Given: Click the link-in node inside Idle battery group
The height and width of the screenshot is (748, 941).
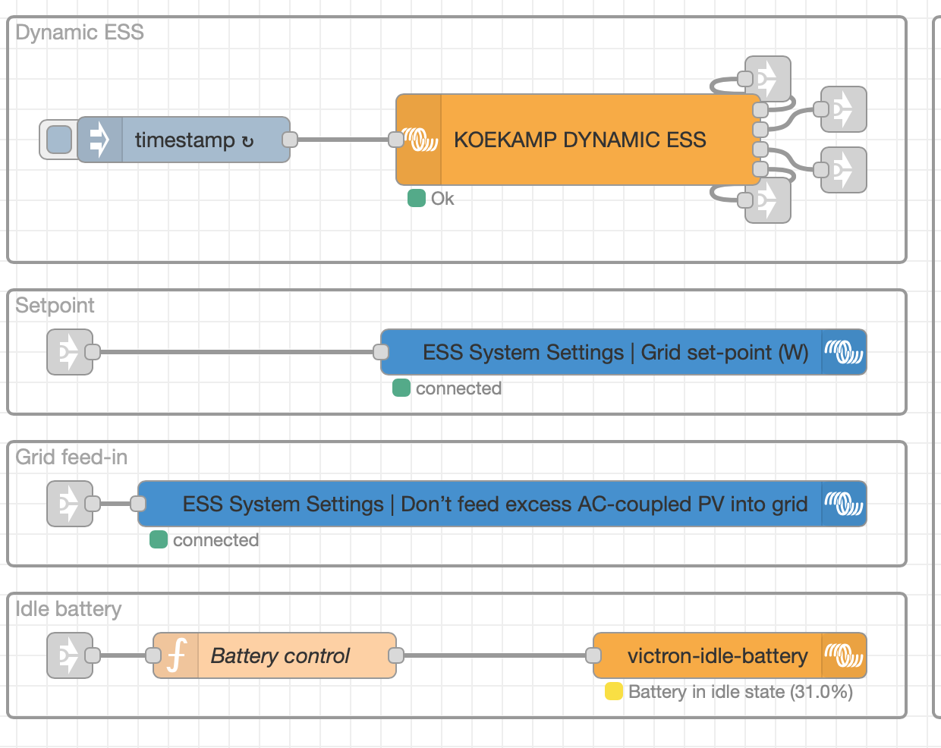Looking at the screenshot, I should click(69, 655).
